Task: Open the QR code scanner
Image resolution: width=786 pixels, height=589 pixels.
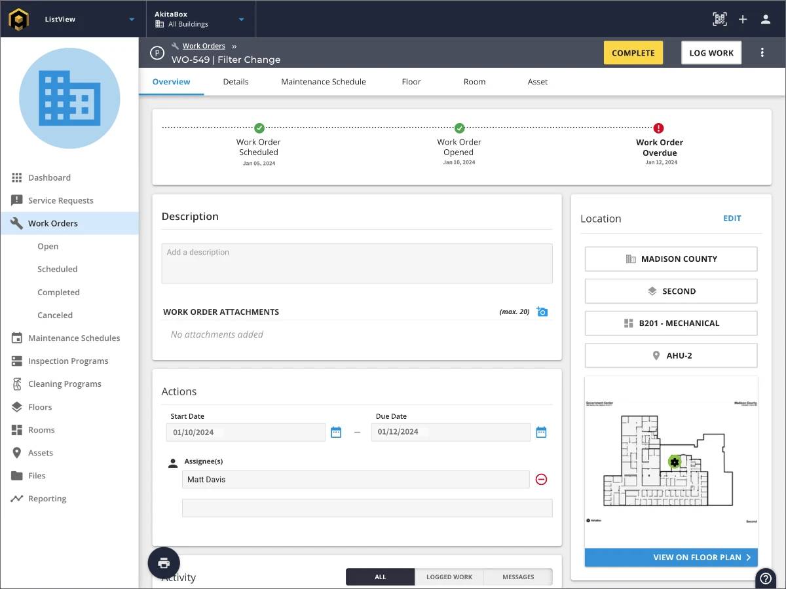Action: click(719, 19)
